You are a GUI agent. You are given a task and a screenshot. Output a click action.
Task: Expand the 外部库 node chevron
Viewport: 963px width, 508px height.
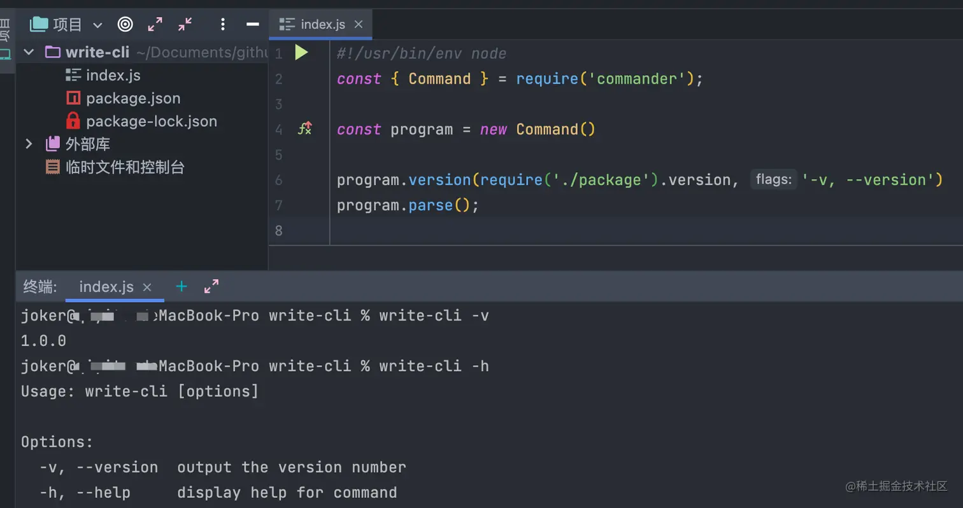click(29, 143)
